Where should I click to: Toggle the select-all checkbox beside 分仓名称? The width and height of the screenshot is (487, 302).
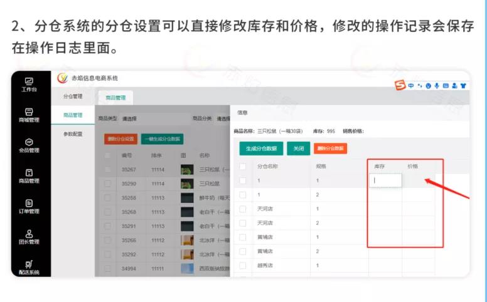(x=242, y=167)
